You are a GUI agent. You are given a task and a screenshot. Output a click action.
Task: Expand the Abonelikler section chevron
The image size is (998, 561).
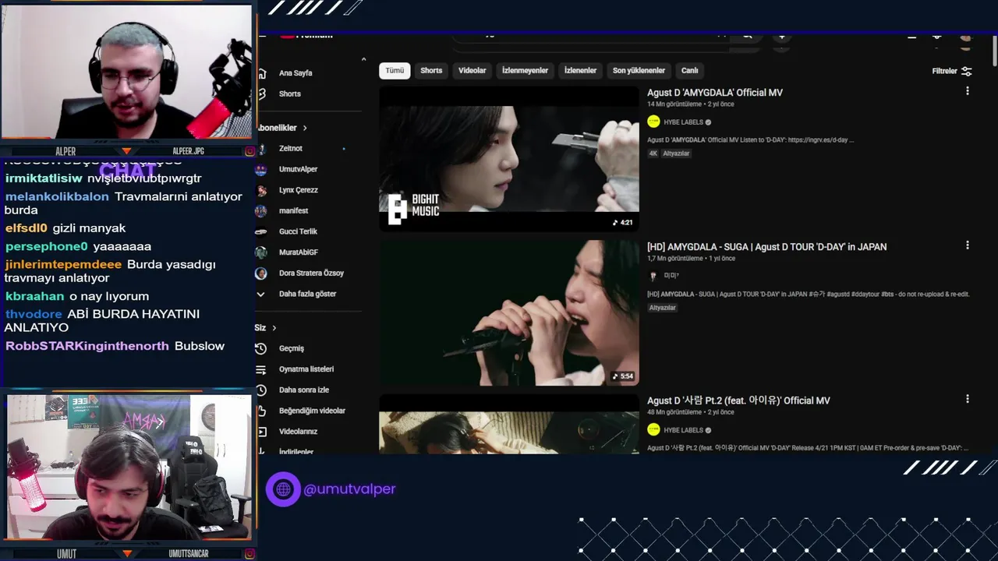coord(305,128)
